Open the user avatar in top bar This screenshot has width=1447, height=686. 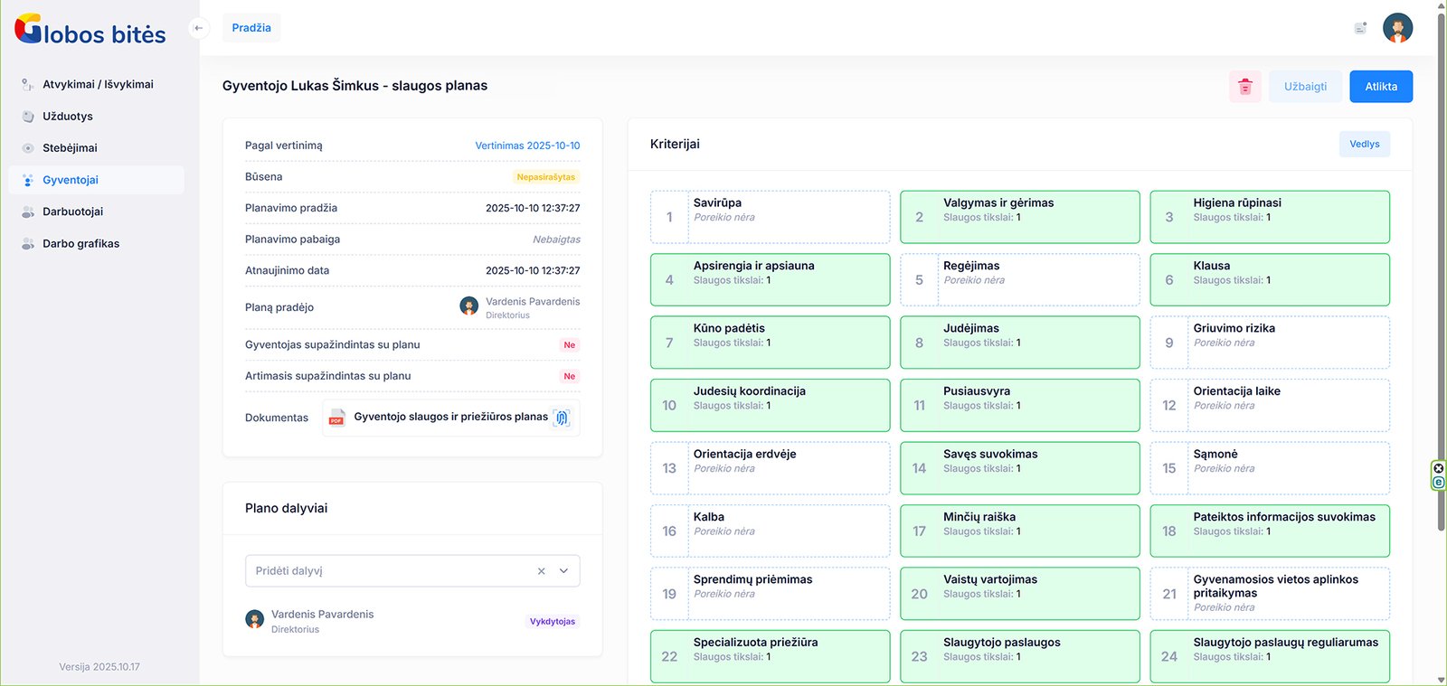(x=1397, y=28)
